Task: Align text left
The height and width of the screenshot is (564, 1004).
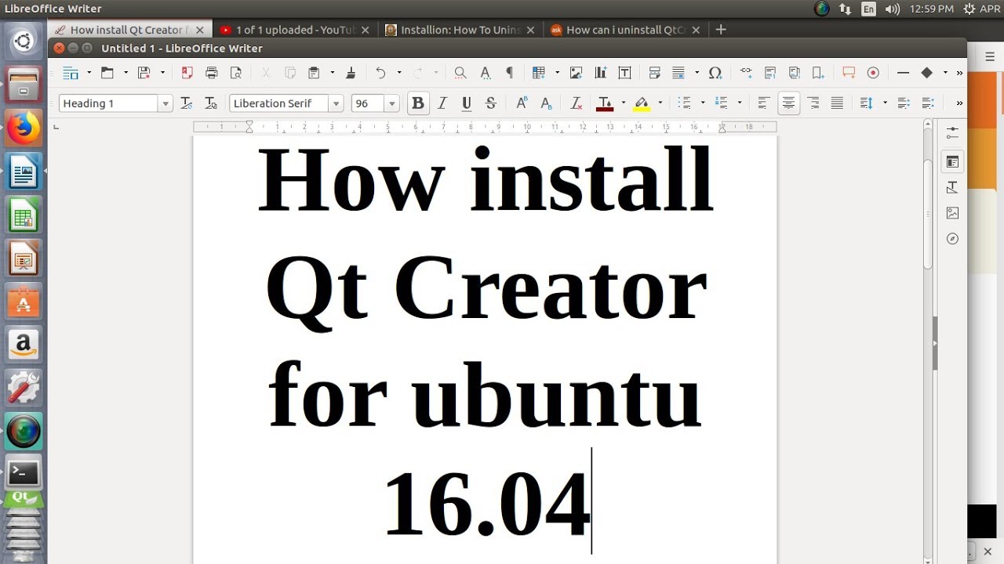Action: [763, 103]
